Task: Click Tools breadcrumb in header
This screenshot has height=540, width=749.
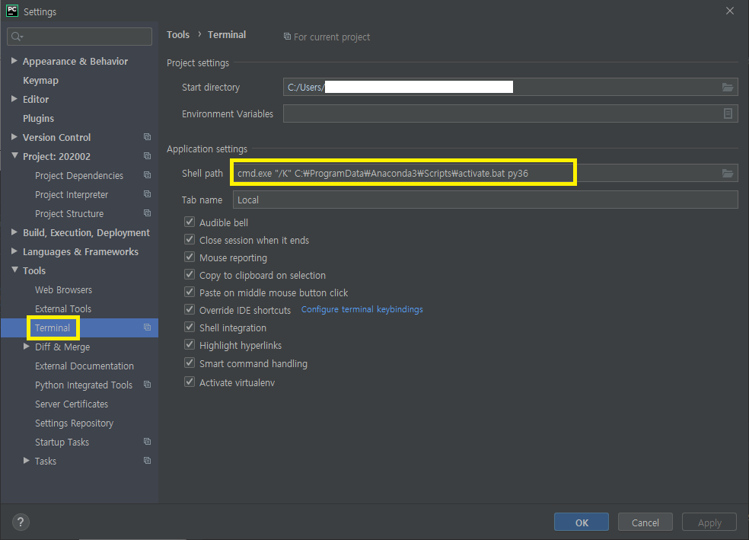Action: 177,34
